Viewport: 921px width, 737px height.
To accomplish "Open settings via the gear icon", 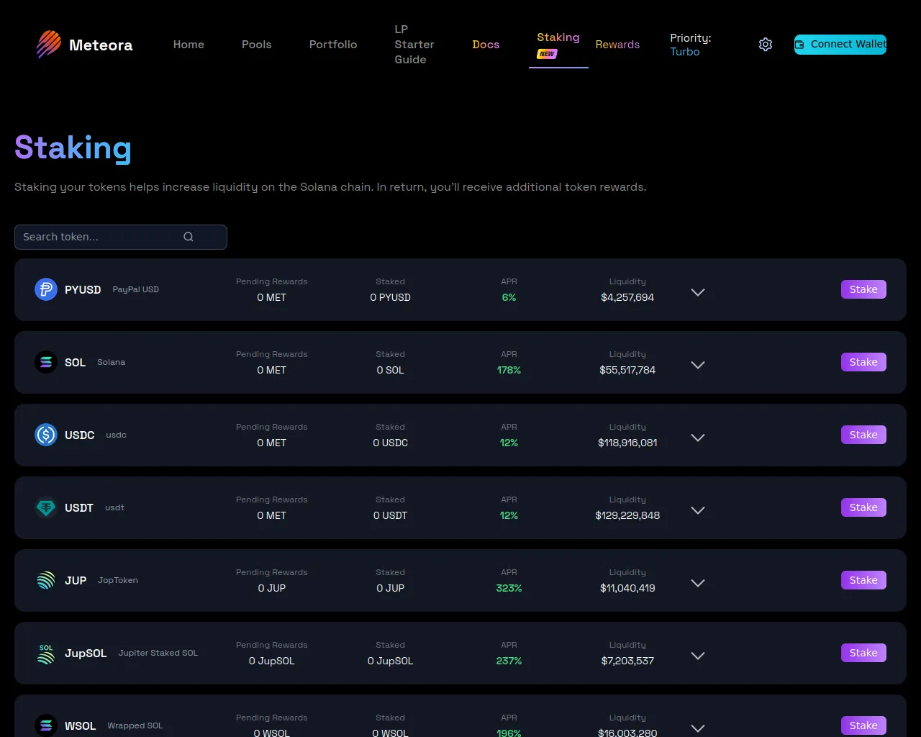I will (766, 45).
